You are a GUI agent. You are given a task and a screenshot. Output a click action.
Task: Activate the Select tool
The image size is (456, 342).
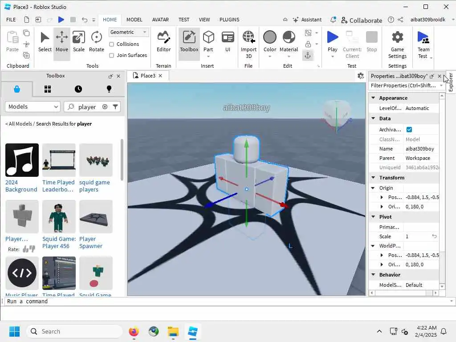point(45,42)
